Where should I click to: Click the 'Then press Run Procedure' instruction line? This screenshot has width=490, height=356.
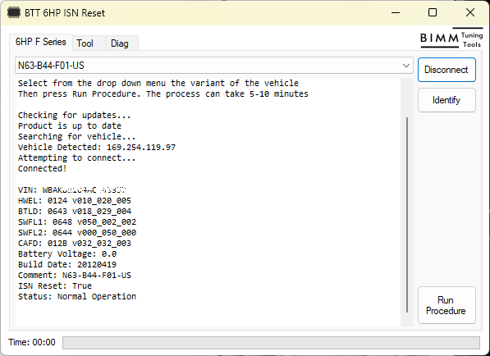(x=163, y=94)
